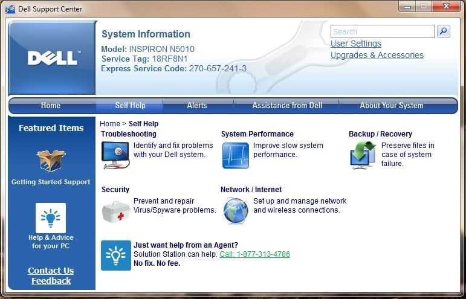Image resolution: width=466 pixels, height=299 pixels.
Task: Open the User Settings link
Action: point(356,43)
